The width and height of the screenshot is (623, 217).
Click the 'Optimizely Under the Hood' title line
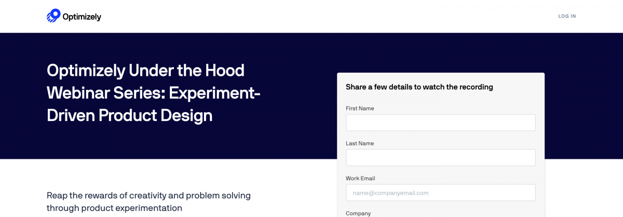(x=145, y=70)
